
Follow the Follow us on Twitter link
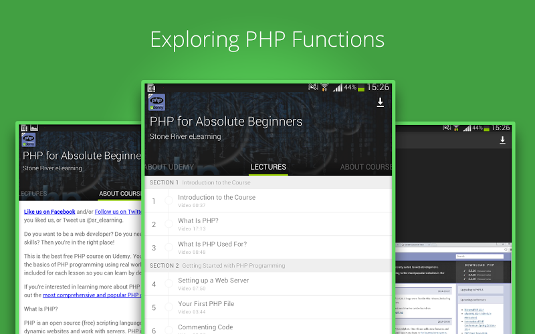118,212
